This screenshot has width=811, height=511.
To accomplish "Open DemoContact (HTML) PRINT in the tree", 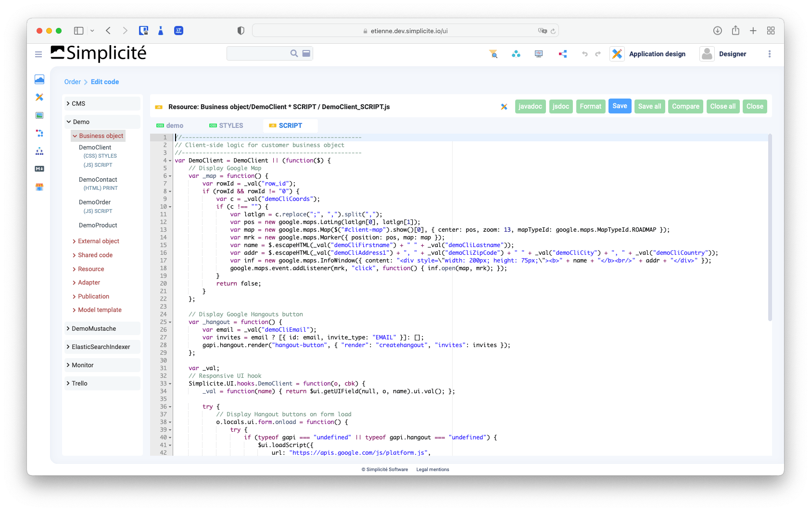I will (x=101, y=188).
